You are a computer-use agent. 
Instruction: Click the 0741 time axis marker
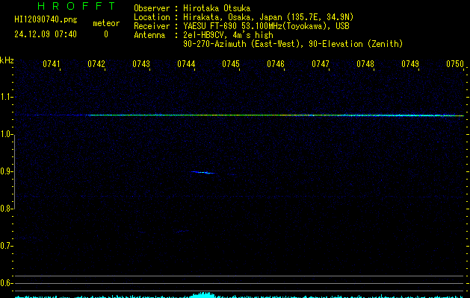(x=52, y=64)
